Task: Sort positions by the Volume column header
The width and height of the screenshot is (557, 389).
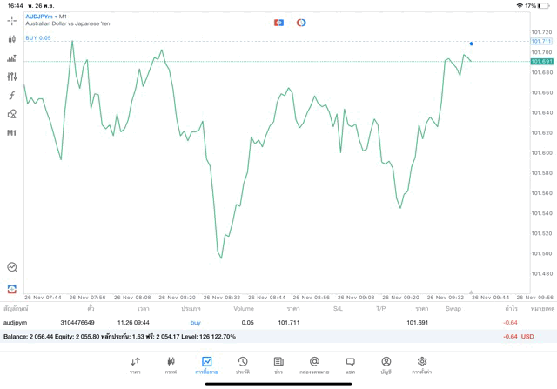Action: [x=244, y=308]
